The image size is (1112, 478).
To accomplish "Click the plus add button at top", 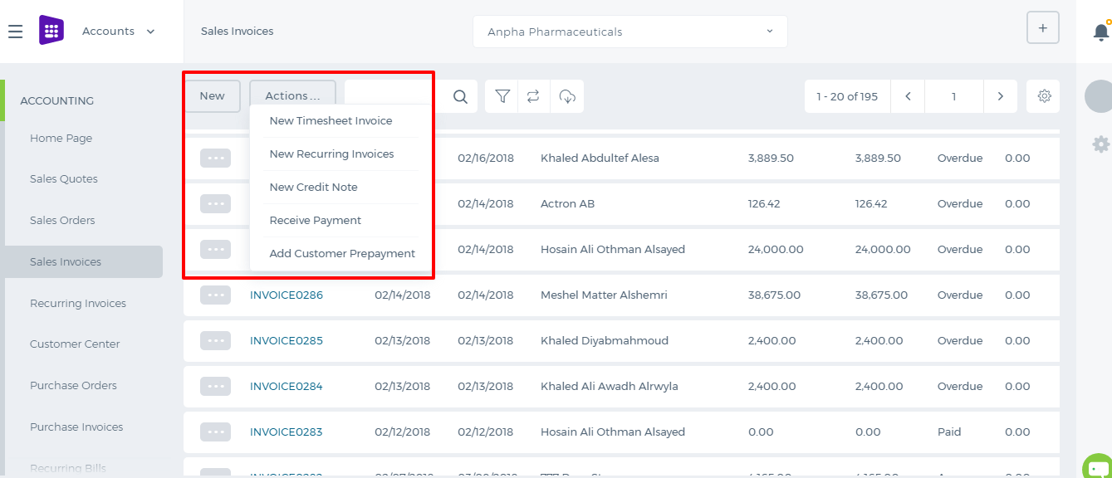I will 1043,28.
